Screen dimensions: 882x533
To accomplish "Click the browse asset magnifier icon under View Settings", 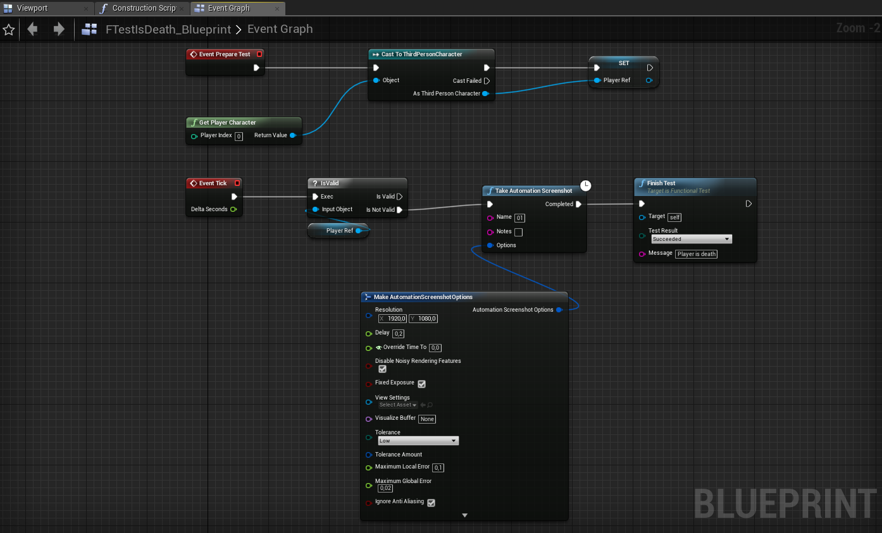I will click(429, 405).
